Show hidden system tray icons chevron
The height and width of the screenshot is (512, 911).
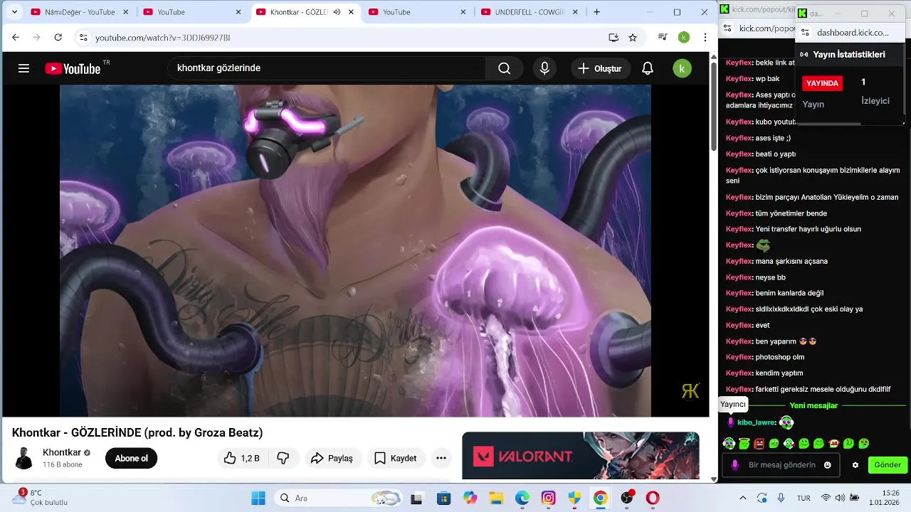point(743,498)
